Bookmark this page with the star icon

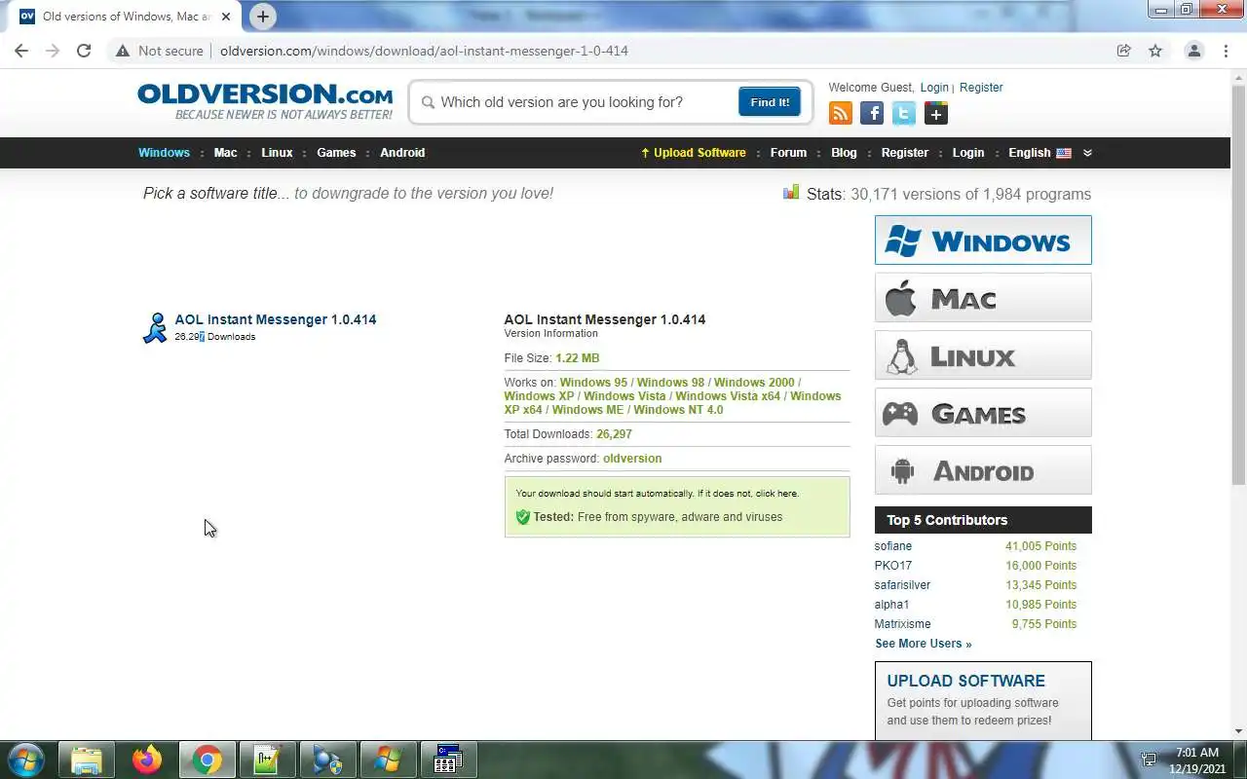1155,51
